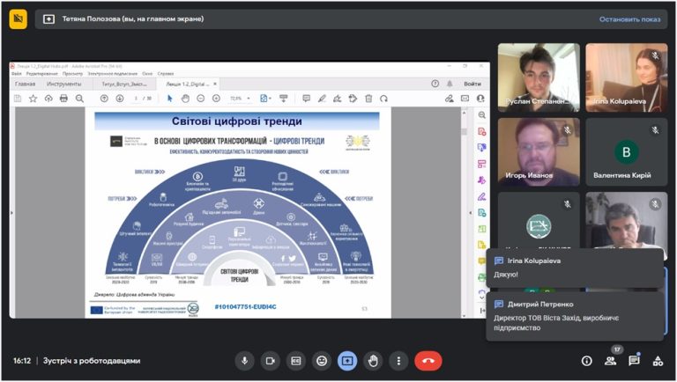The width and height of the screenshot is (677, 382).
Task: Turn off the camera in the meeting bar
Action: click(x=271, y=361)
